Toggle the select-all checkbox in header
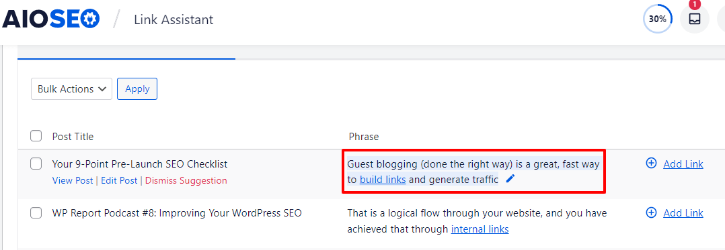 (36, 136)
